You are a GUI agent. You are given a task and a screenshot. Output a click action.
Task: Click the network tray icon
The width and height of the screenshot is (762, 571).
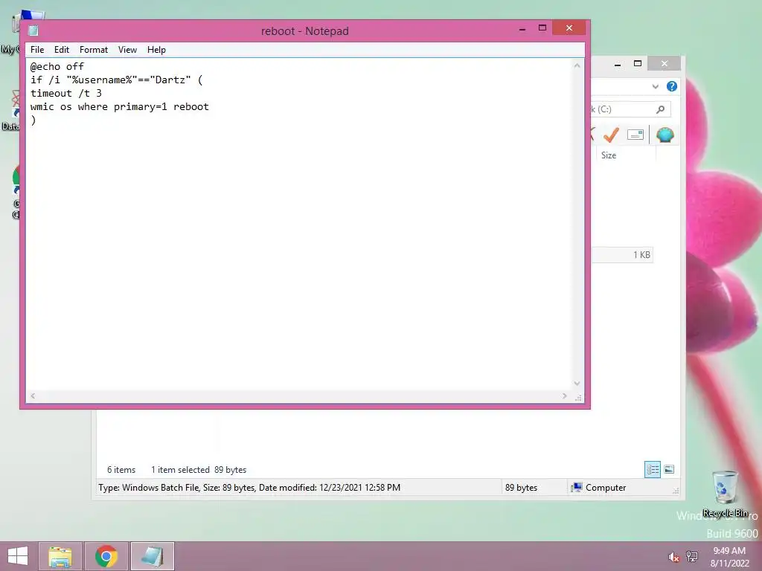pyautogui.click(x=692, y=557)
